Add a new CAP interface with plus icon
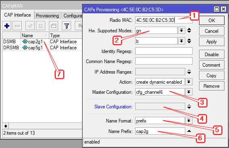 7,26
